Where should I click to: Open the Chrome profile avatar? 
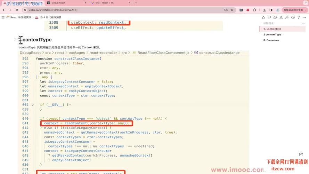click(x=277, y=10)
